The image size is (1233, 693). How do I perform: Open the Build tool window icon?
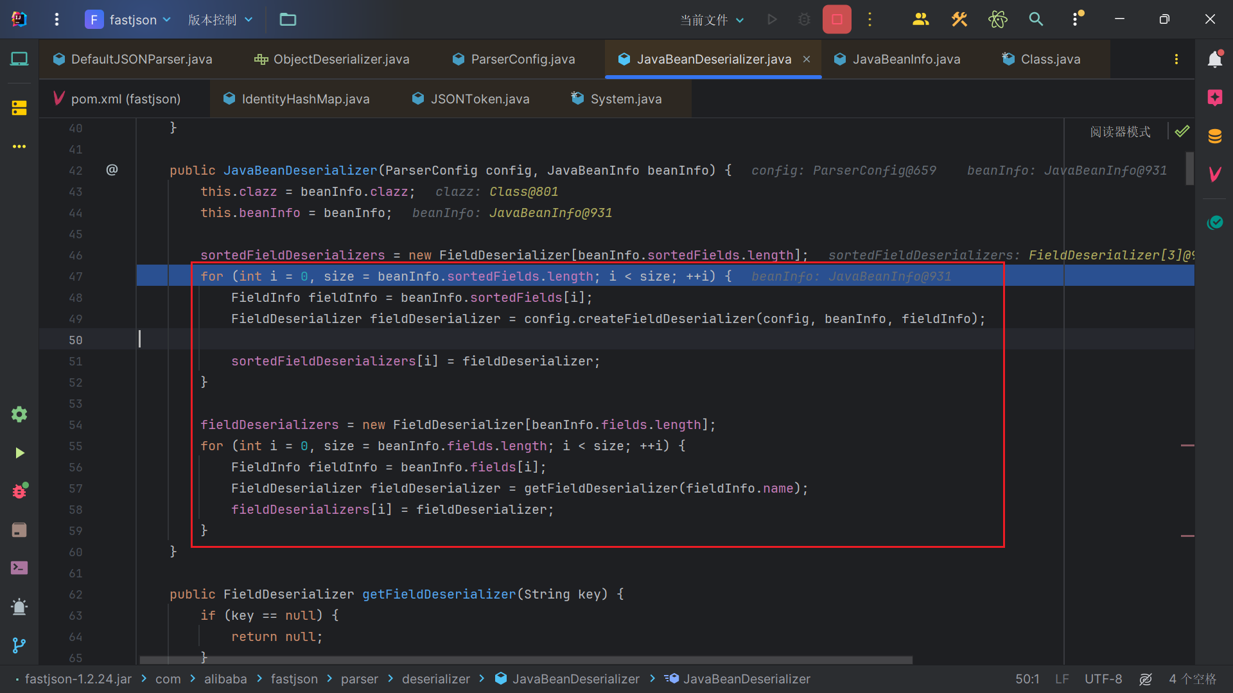pyautogui.click(x=19, y=530)
